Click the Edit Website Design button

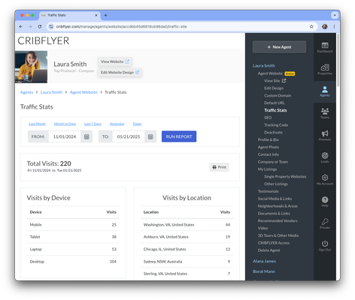click(120, 72)
